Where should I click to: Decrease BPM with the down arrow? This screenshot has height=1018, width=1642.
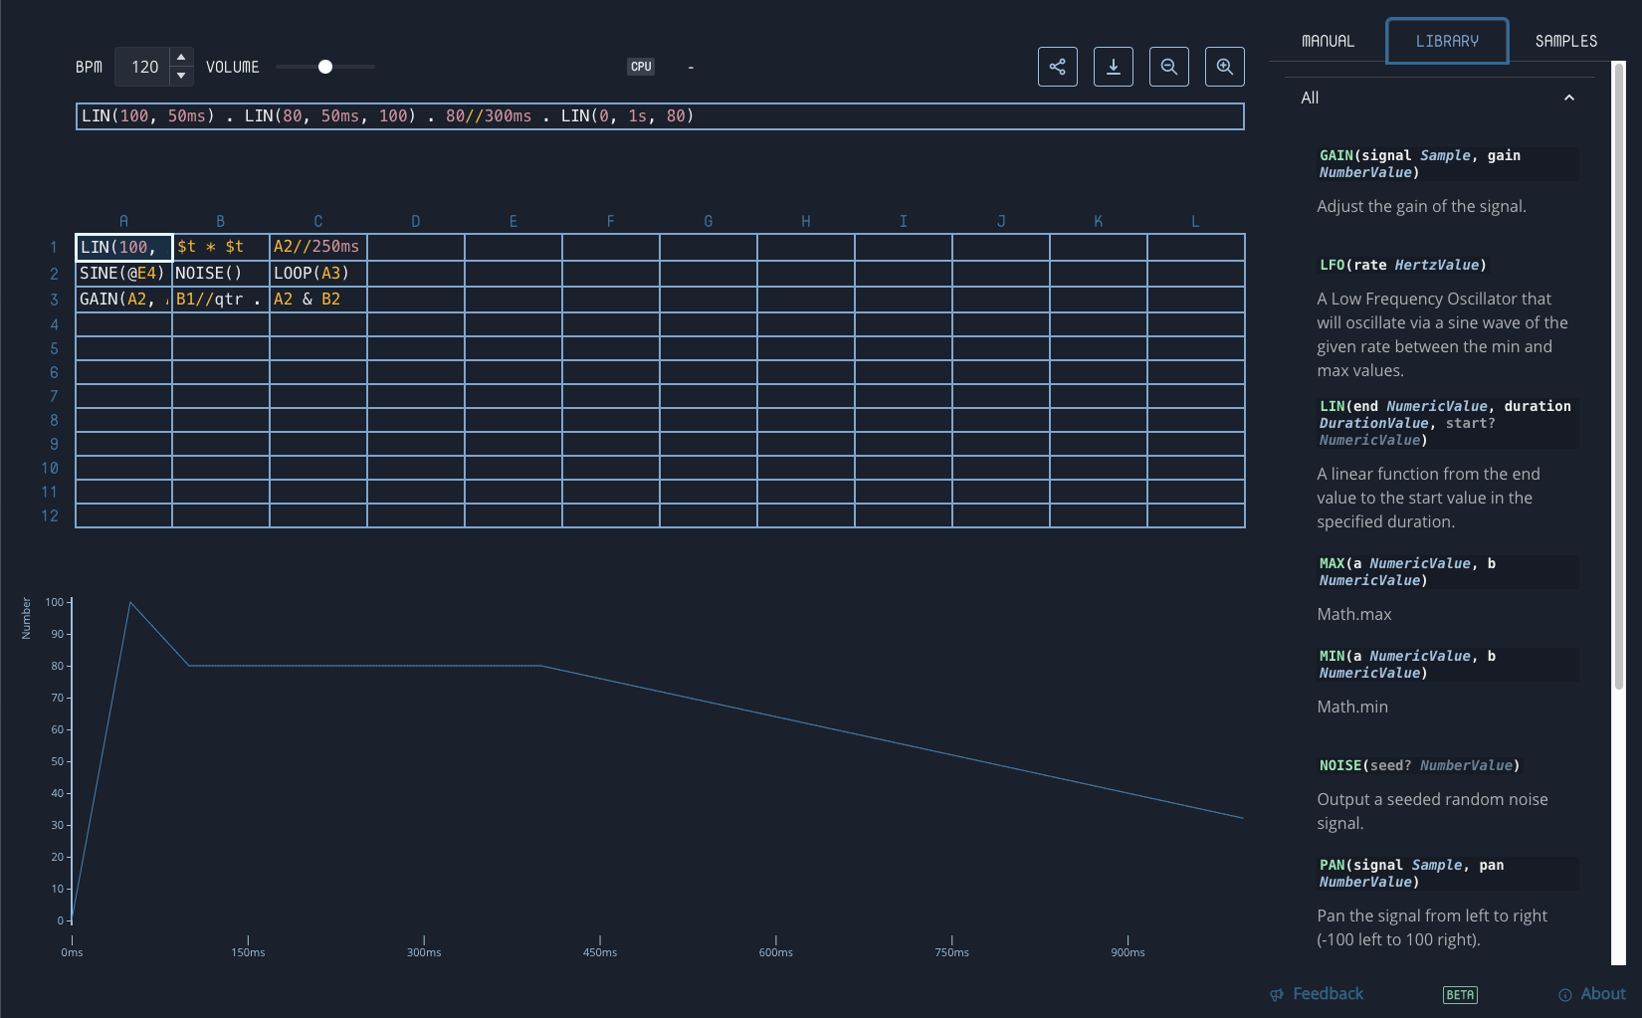click(181, 76)
